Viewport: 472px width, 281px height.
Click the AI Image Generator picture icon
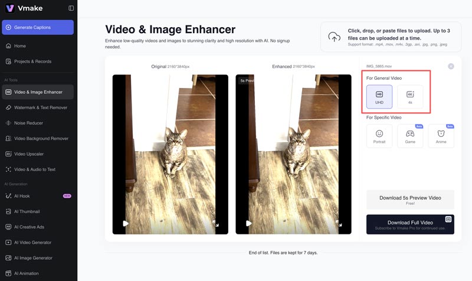click(x=8, y=258)
